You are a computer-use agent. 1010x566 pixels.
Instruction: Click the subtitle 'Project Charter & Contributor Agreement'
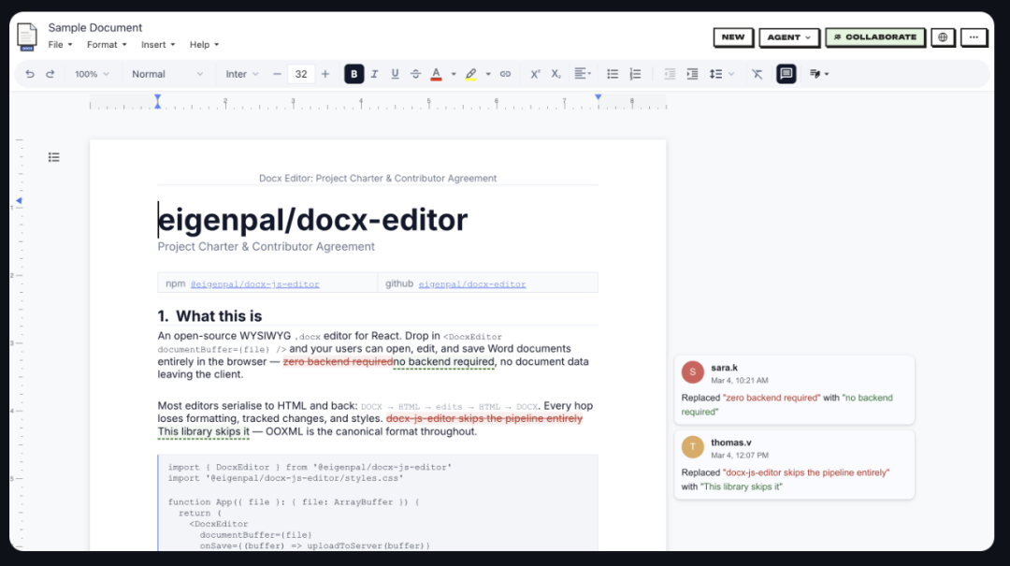point(266,246)
